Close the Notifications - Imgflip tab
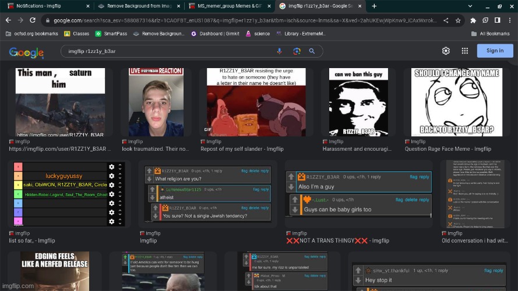This screenshot has height=291, width=518. (x=88, y=6)
